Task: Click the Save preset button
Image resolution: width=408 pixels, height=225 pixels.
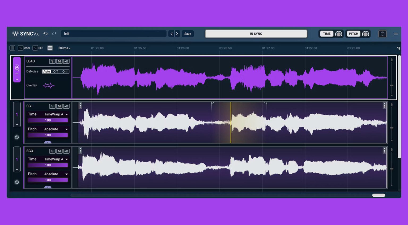Action: tap(188, 34)
